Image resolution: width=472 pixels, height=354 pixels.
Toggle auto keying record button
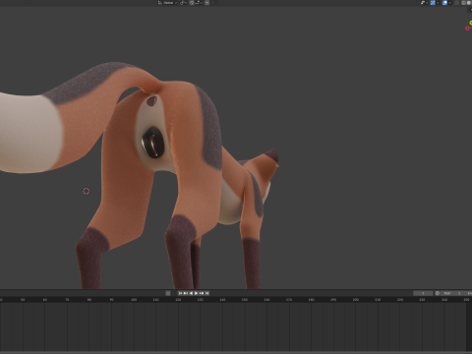[168, 293]
